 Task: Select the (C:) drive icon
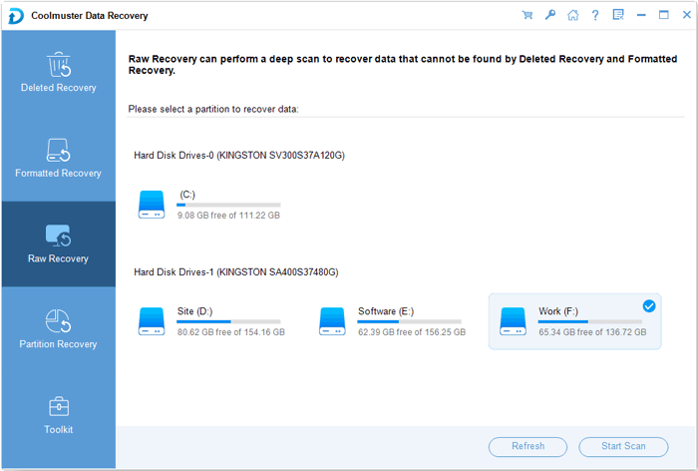[152, 205]
